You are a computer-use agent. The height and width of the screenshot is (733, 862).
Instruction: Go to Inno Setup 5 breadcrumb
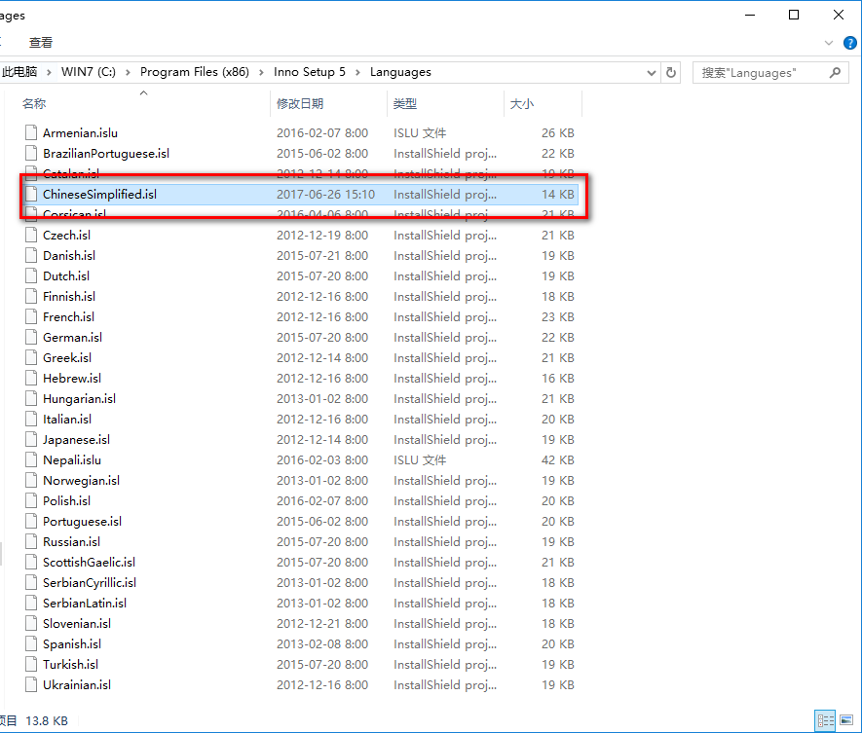coord(310,72)
